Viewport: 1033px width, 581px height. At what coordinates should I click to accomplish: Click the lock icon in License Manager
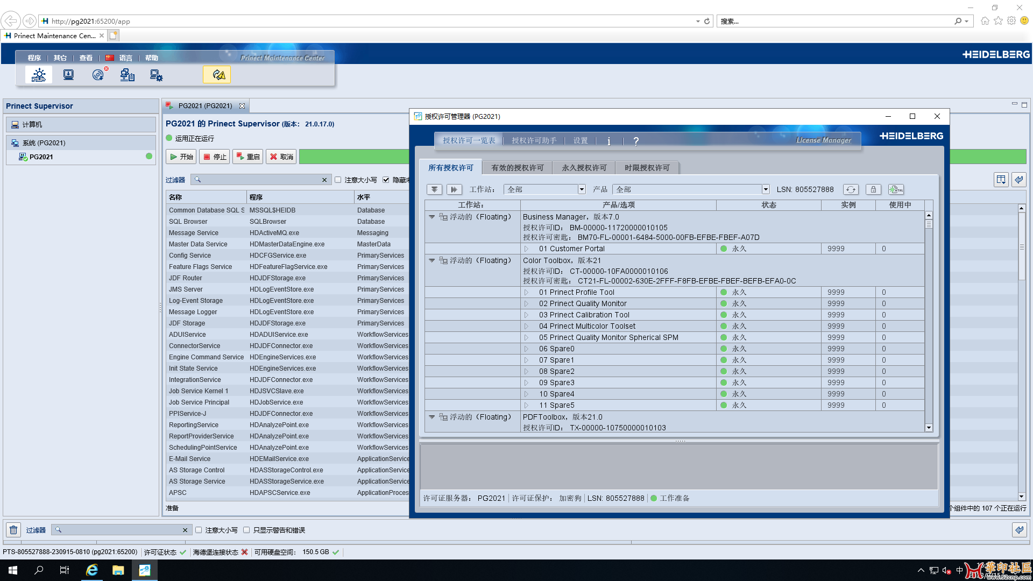[873, 189]
